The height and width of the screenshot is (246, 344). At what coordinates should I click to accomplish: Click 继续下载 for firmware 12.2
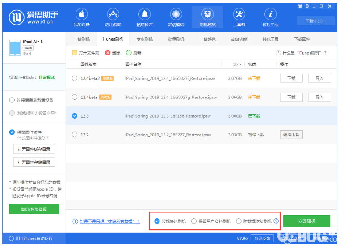coord(291,135)
